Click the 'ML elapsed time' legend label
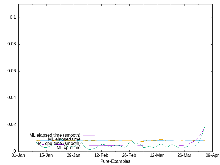 64,139
